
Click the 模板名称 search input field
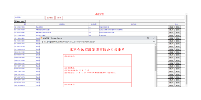pos(33,18)
